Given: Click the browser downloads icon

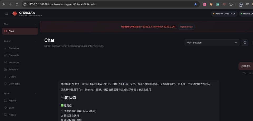Looking at the screenshot, I should tap(241, 4).
